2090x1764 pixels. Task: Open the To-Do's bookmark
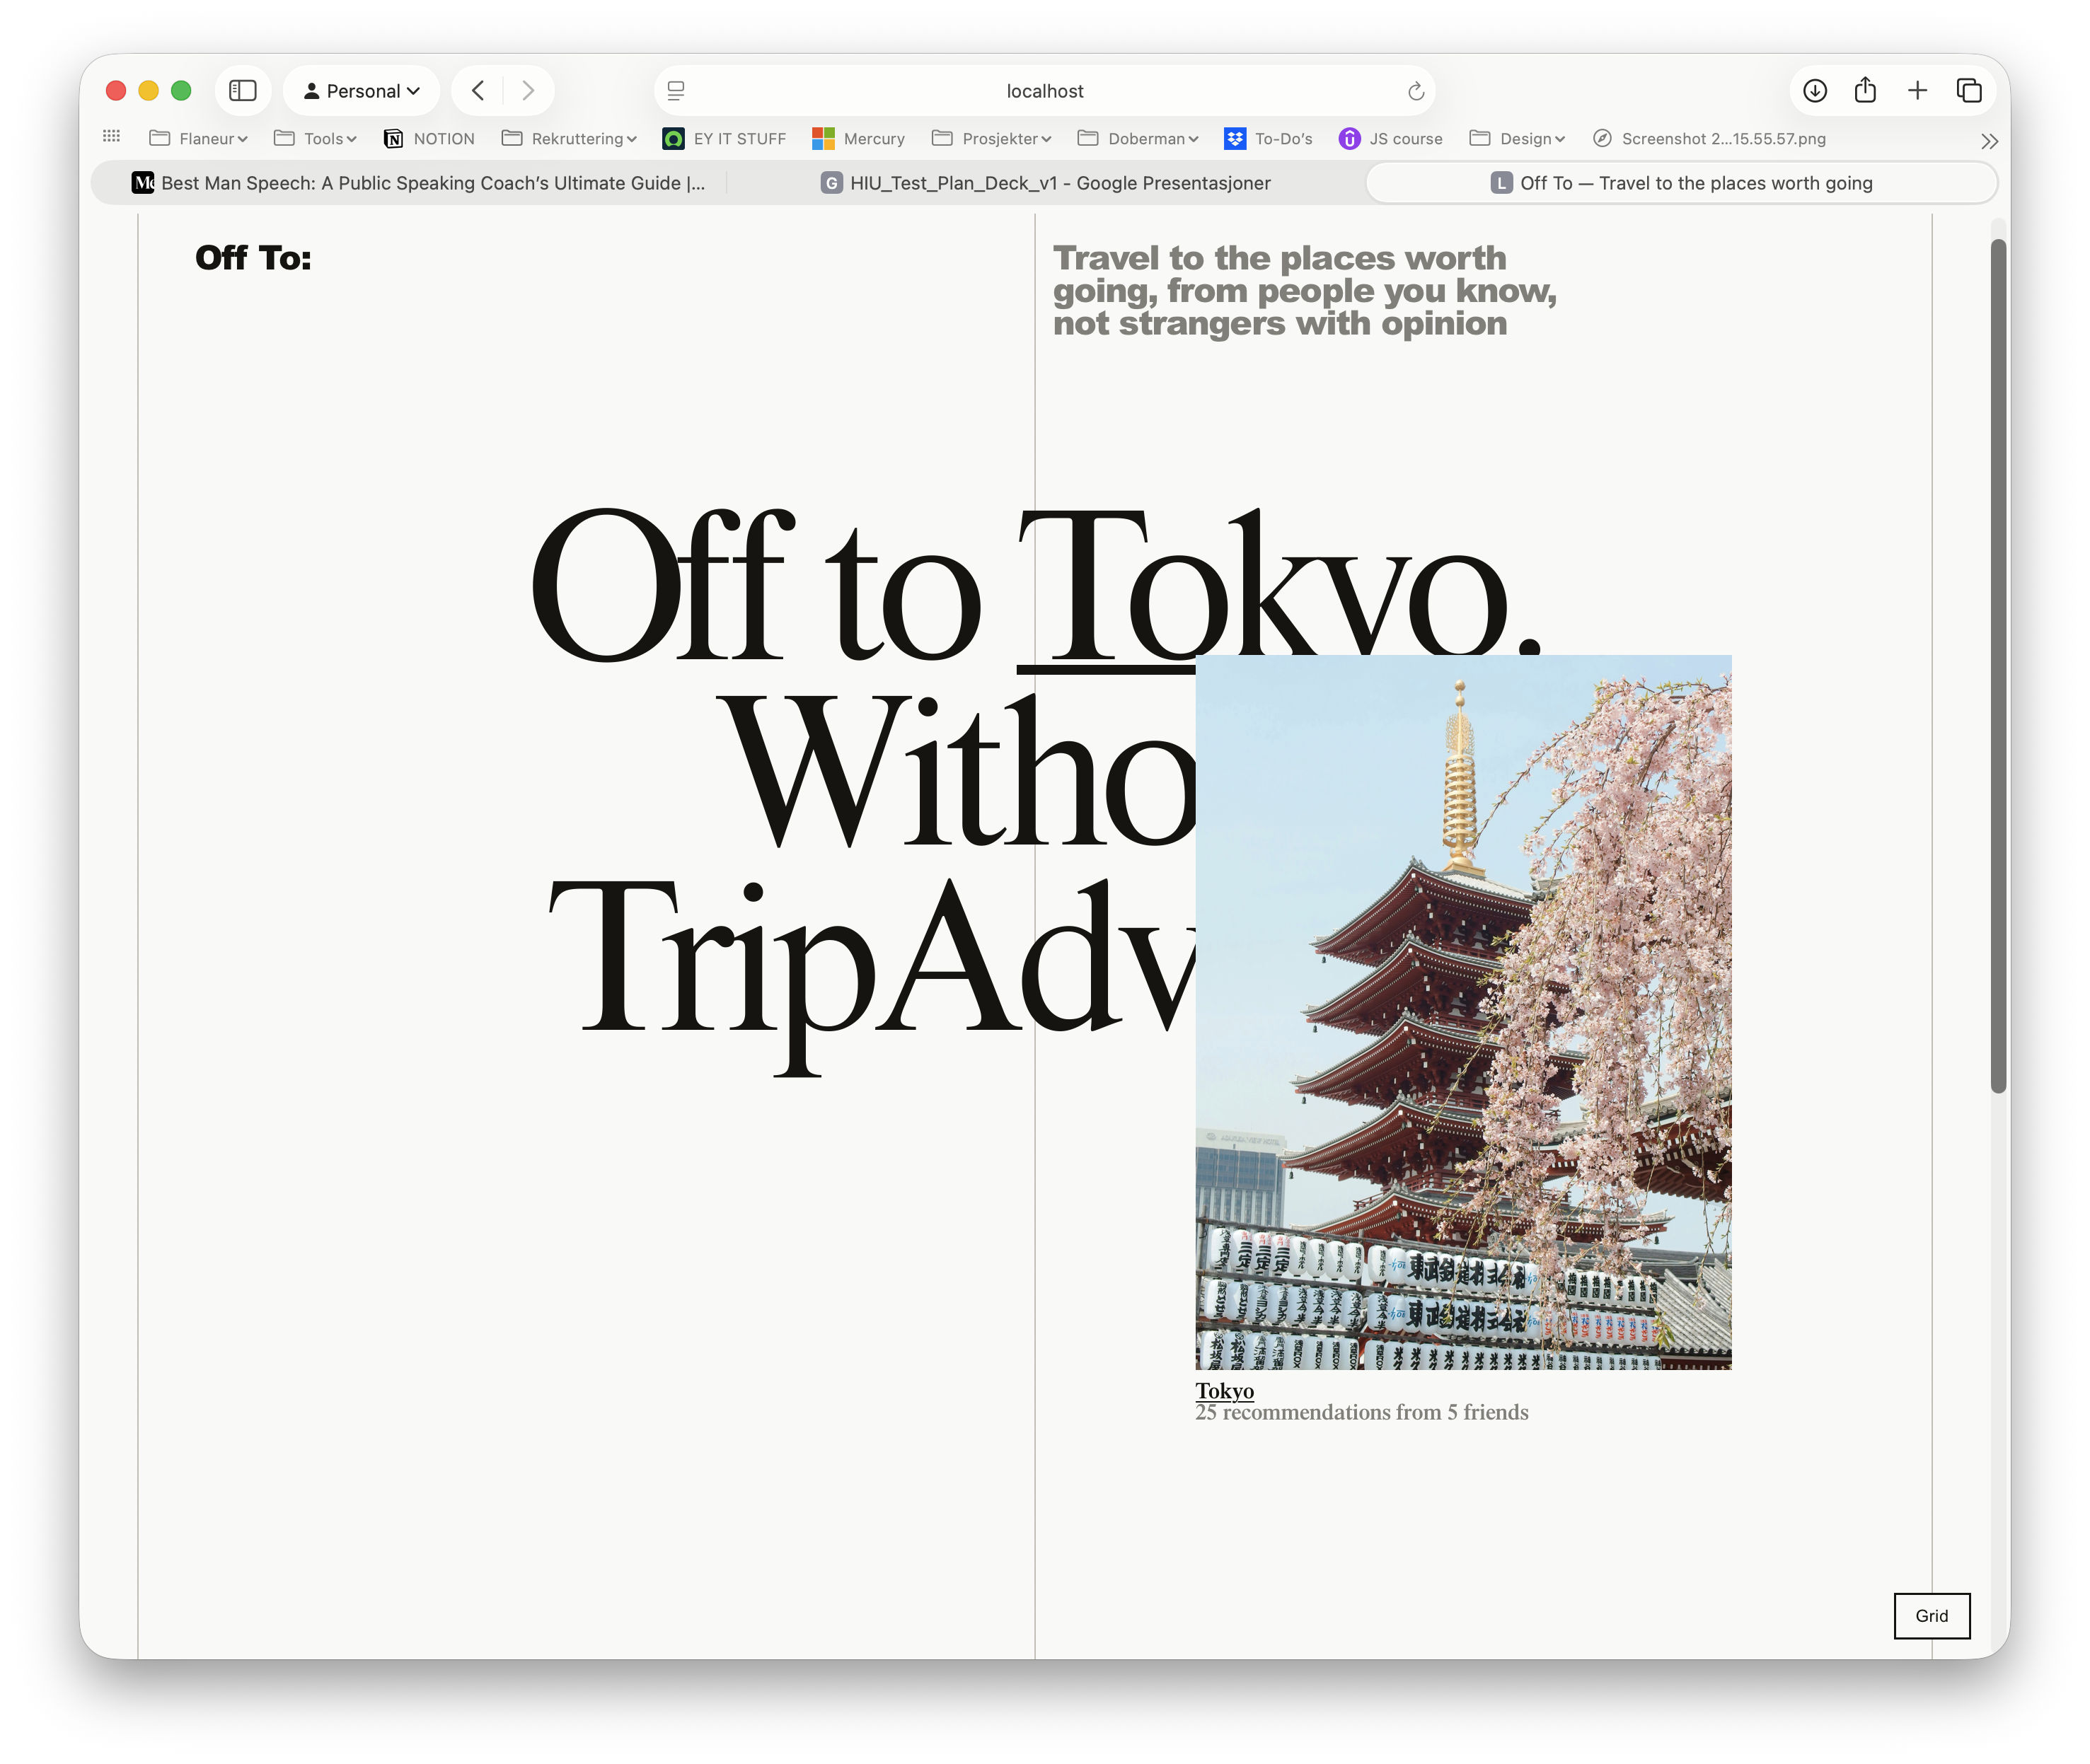[1269, 139]
